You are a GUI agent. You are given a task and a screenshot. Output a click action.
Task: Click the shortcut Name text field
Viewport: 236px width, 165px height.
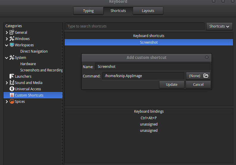click(x=153, y=67)
